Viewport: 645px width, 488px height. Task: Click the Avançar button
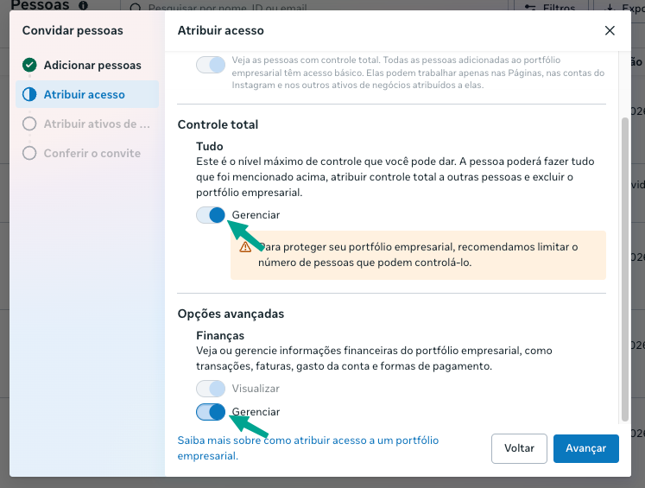point(585,448)
